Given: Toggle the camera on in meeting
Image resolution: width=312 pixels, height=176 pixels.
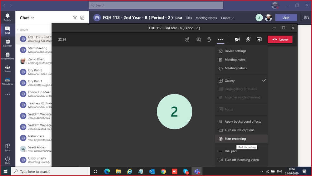Looking at the screenshot, I should click(237, 39).
